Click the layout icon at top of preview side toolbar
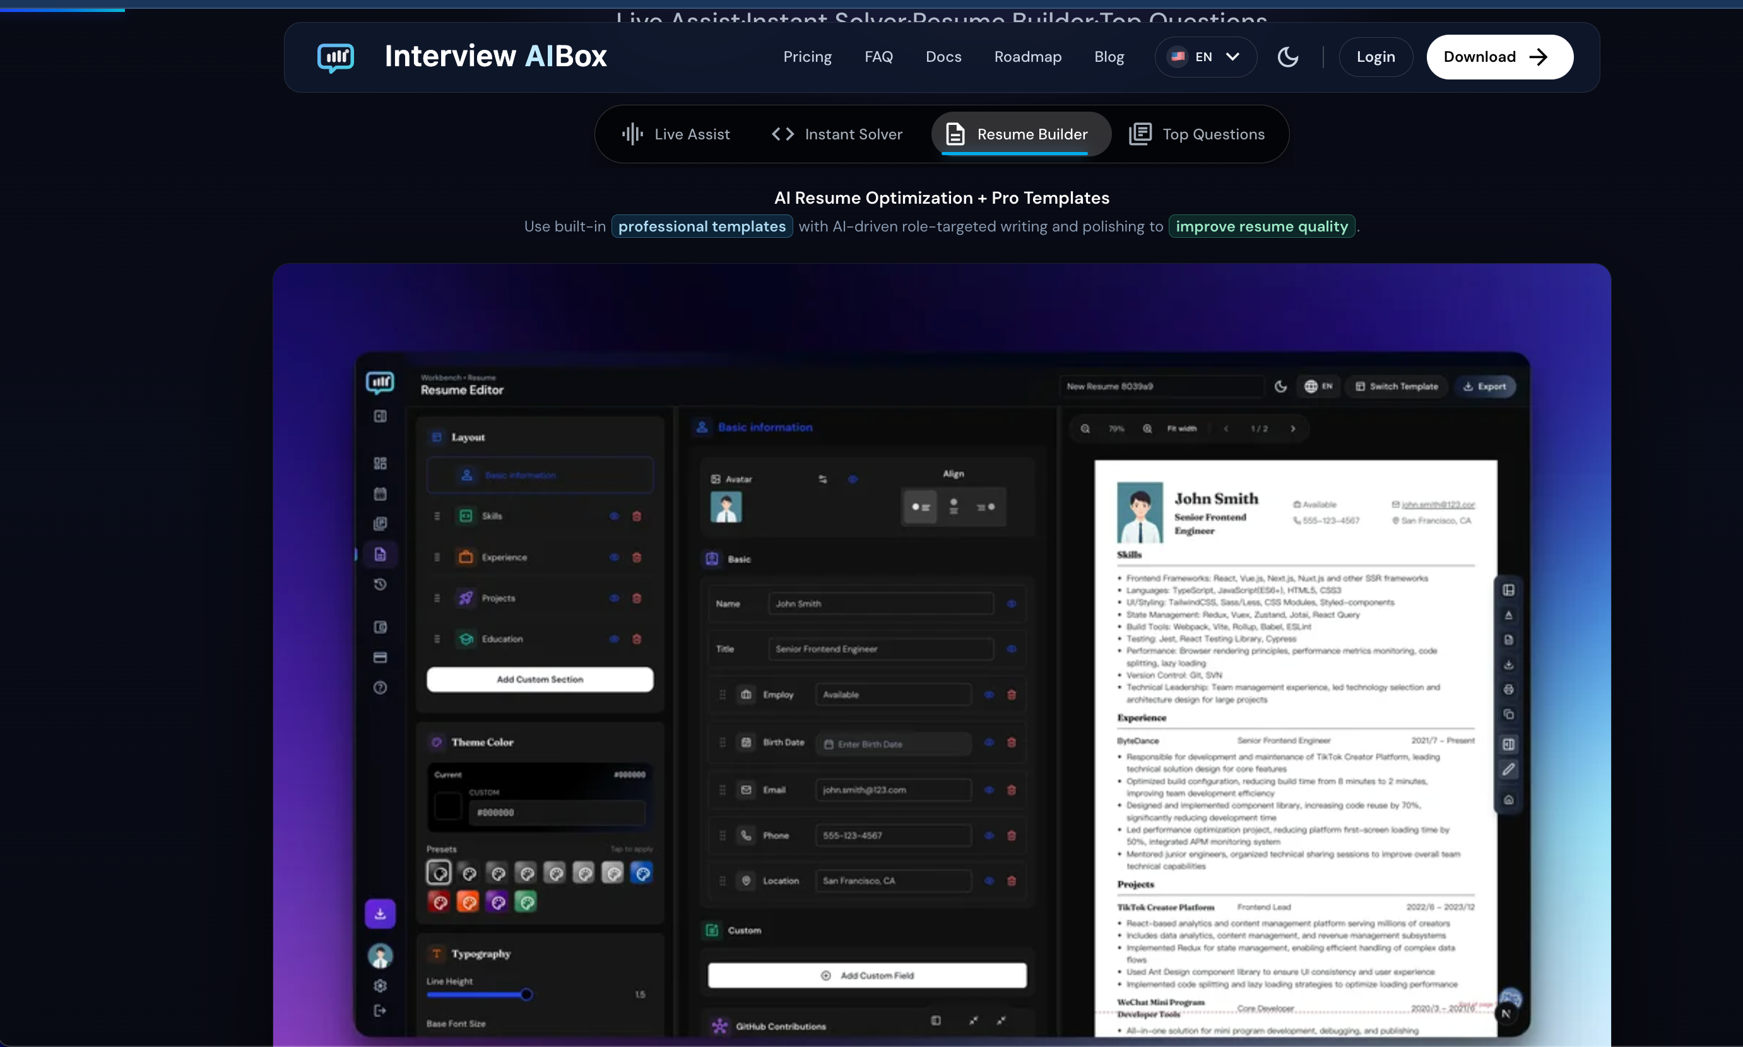Image resolution: width=1743 pixels, height=1047 pixels. pyautogui.click(x=1509, y=590)
